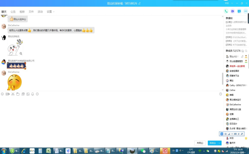Open the send image picture icon
249x154 pixels.
[28, 94]
